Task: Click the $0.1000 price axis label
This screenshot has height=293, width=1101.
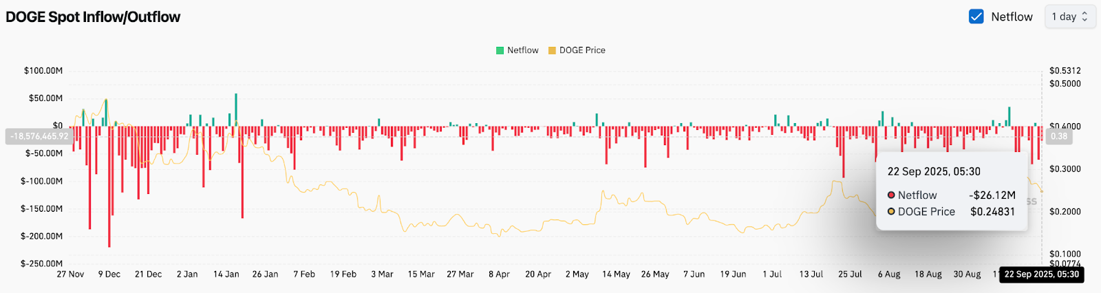Action: tap(1065, 254)
